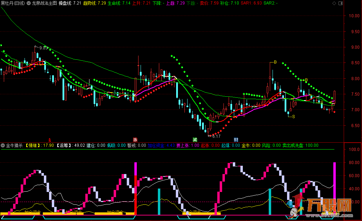Click the 趋势线 indicator label
This screenshot has height=221, width=362.
tap(90, 3)
